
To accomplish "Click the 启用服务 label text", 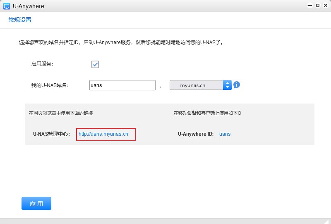I will point(43,64).
